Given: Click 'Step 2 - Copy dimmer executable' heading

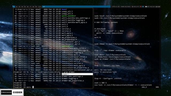Looking at the screenshot, I should (110, 50).
